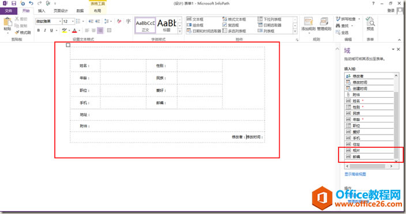Click the Save icon in quick access toolbar

[x=14, y=3]
